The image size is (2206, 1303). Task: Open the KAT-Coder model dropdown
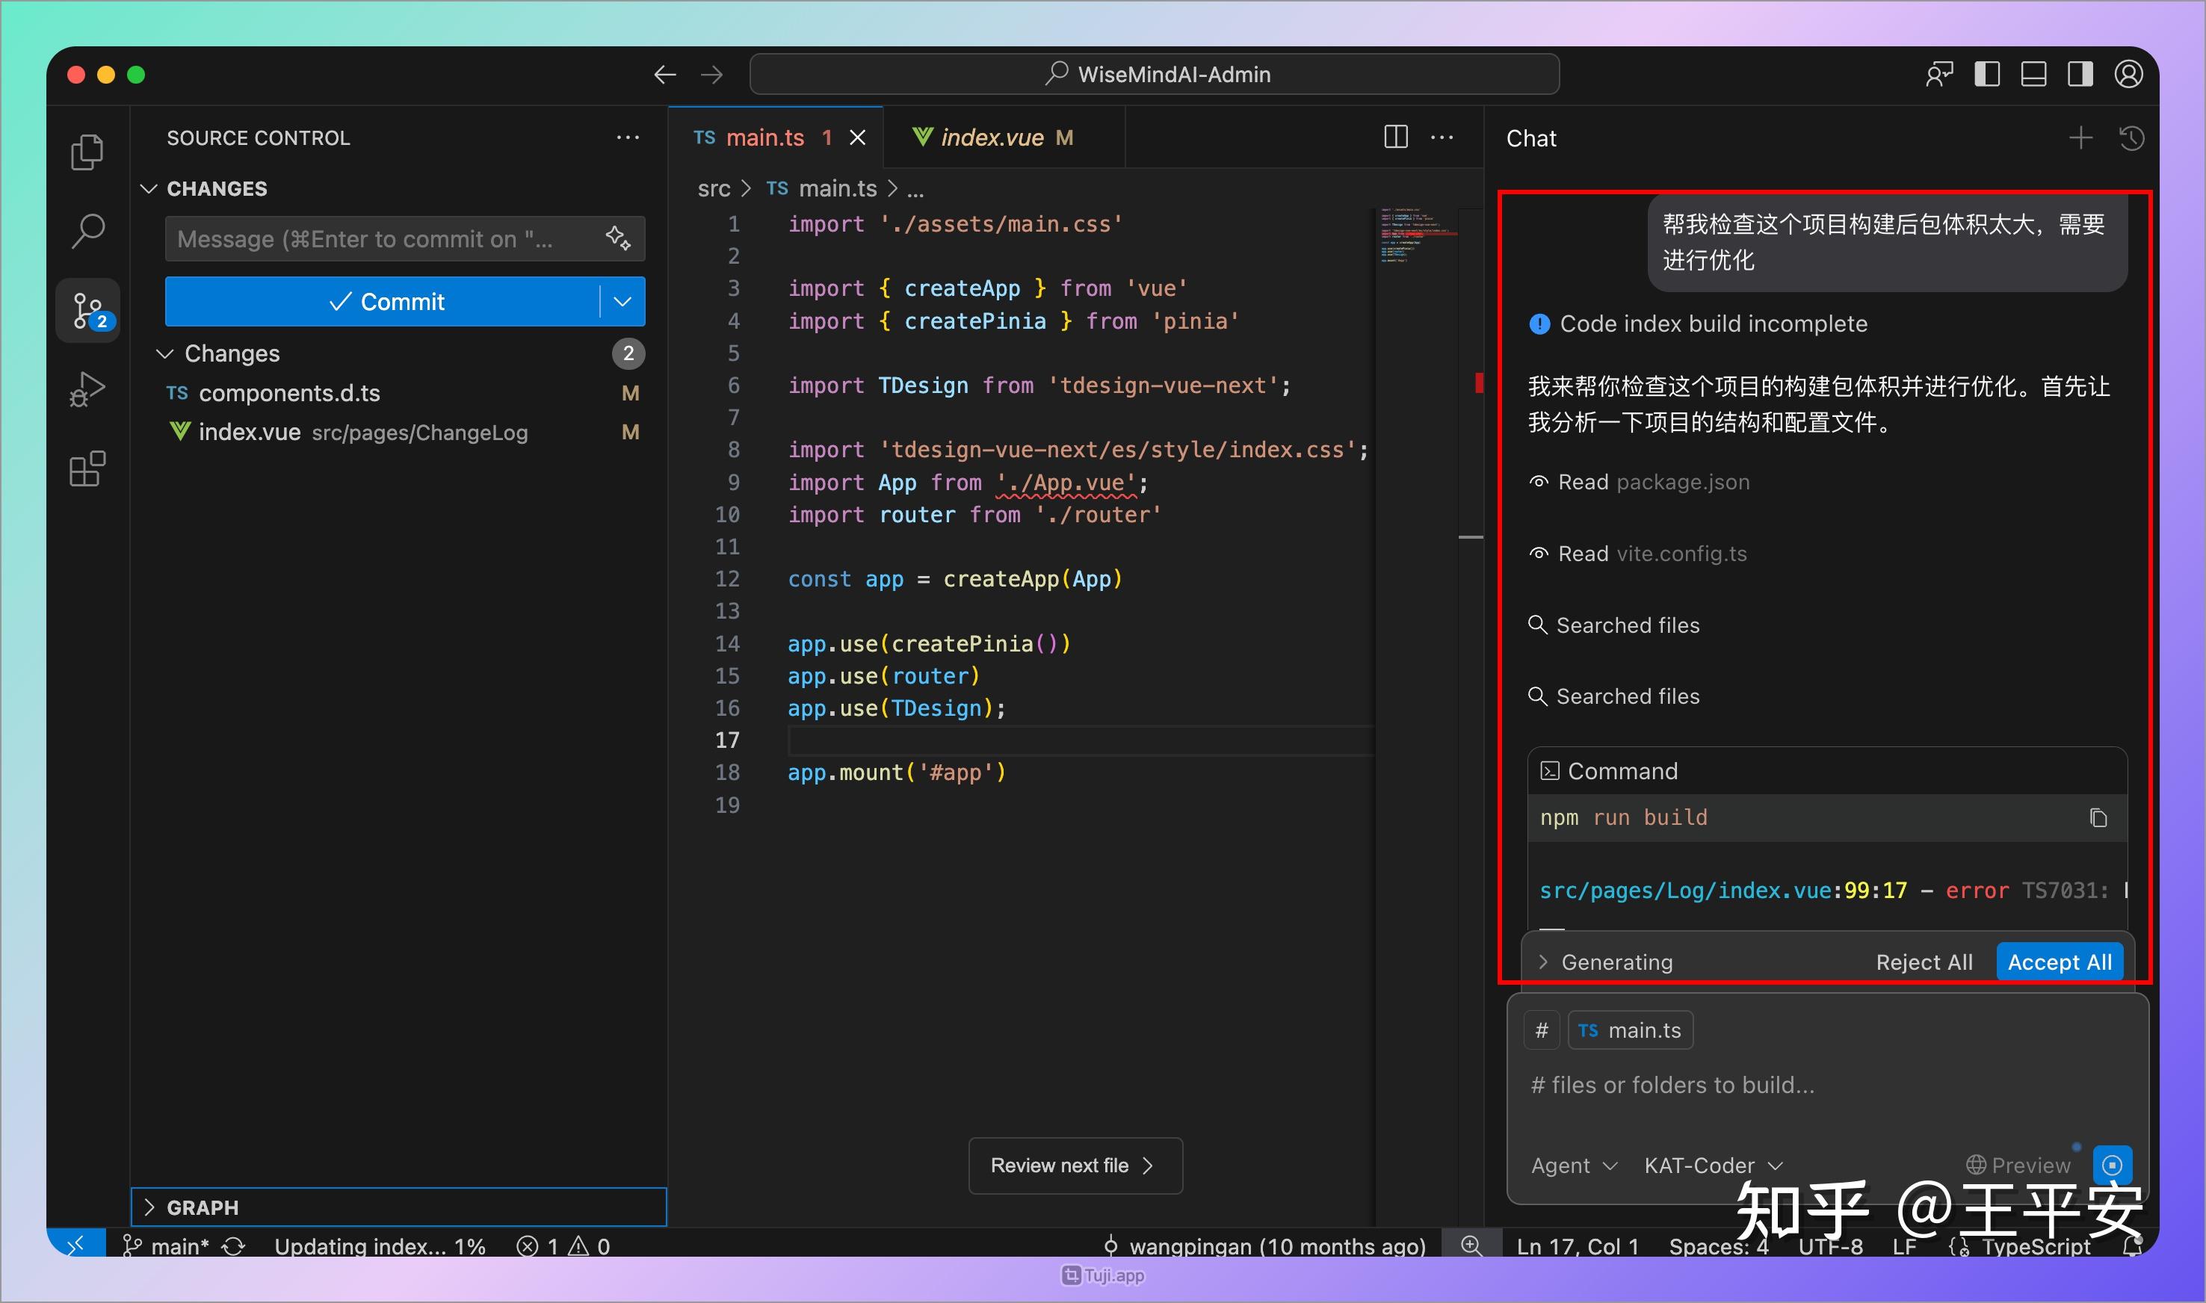click(x=1711, y=1165)
